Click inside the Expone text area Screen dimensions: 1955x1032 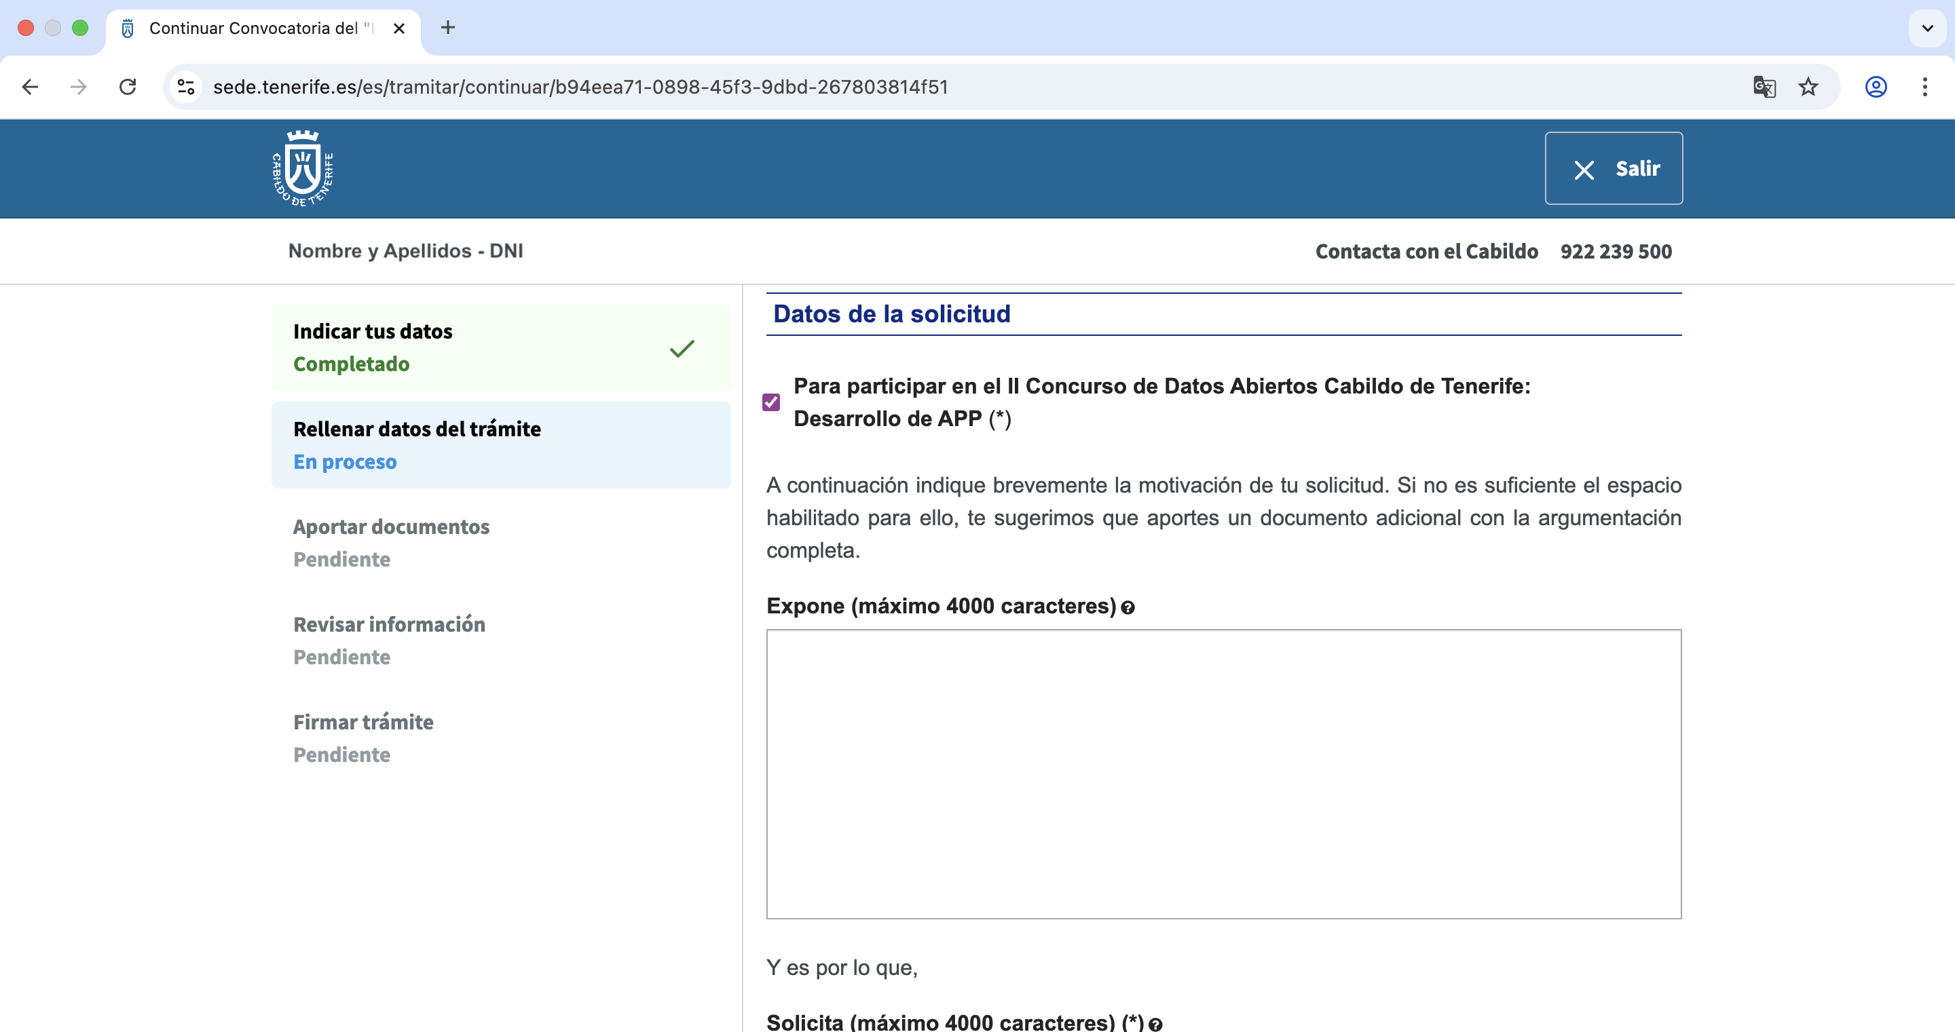(x=1223, y=773)
